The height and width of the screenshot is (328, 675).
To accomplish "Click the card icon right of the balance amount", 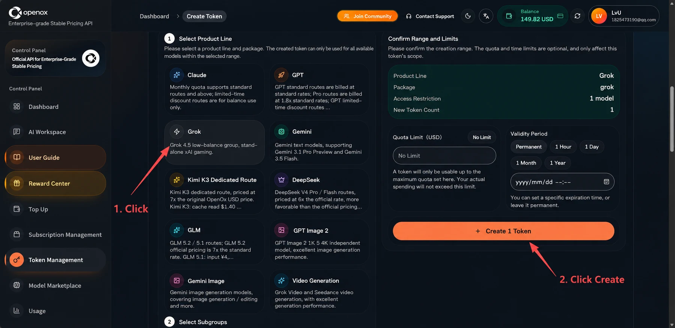I will tap(560, 16).
